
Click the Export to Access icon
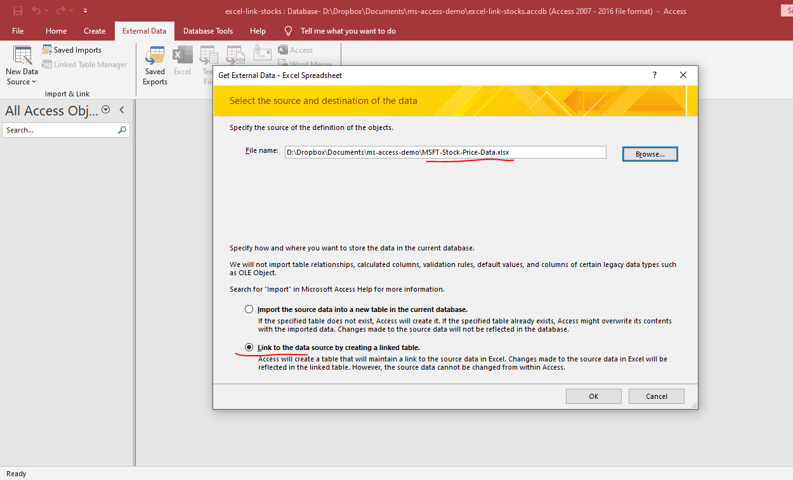(x=283, y=49)
